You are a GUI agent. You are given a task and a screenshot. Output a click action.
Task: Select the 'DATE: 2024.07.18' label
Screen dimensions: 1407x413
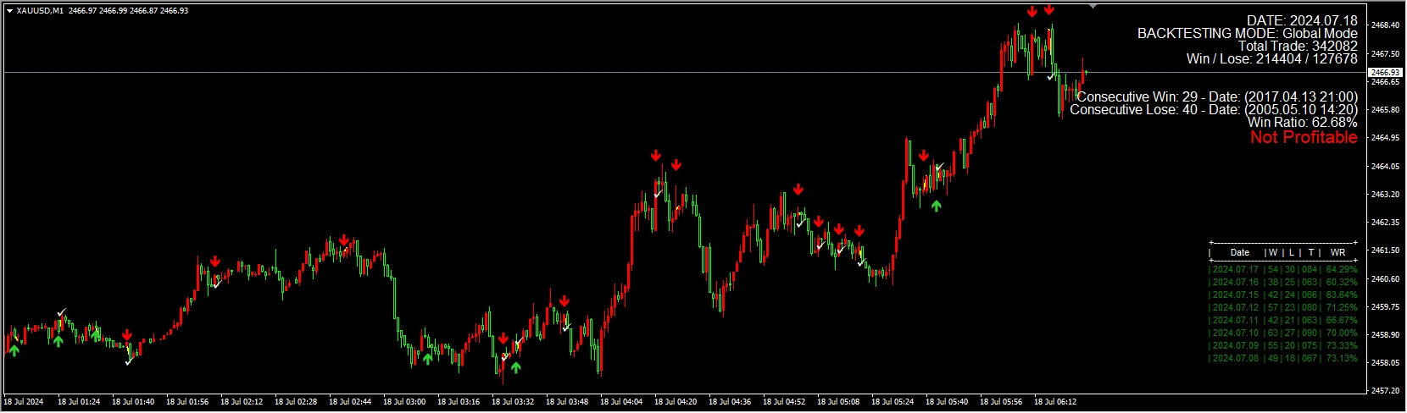pyautogui.click(x=1302, y=20)
